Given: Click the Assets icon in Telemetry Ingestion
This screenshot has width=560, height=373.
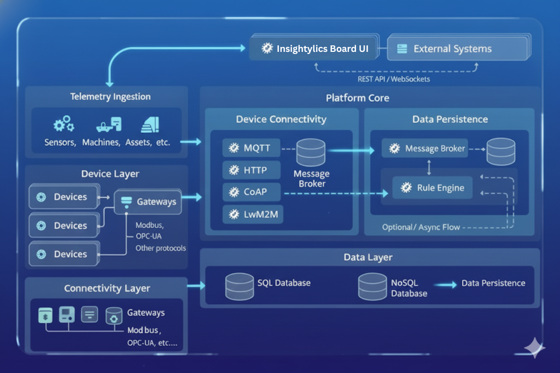Looking at the screenshot, I should pos(149,125).
